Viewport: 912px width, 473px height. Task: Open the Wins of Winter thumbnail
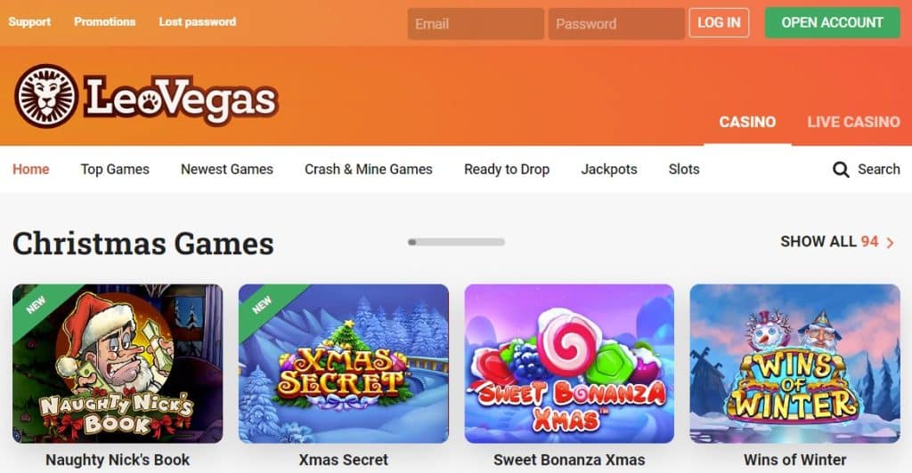click(794, 364)
